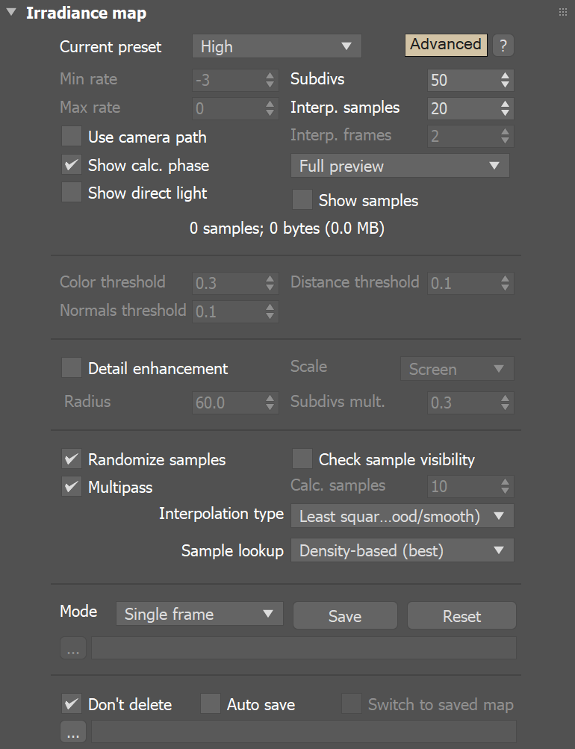Open the auto save path browse icon

click(x=72, y=732)
